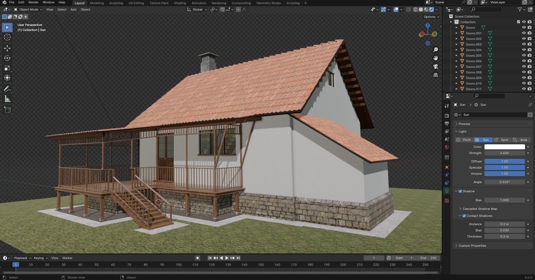The width and height of the screenshot is (535, 280).
Task: Select the Cursor tool in toolbar
Action: click(7, 37)
